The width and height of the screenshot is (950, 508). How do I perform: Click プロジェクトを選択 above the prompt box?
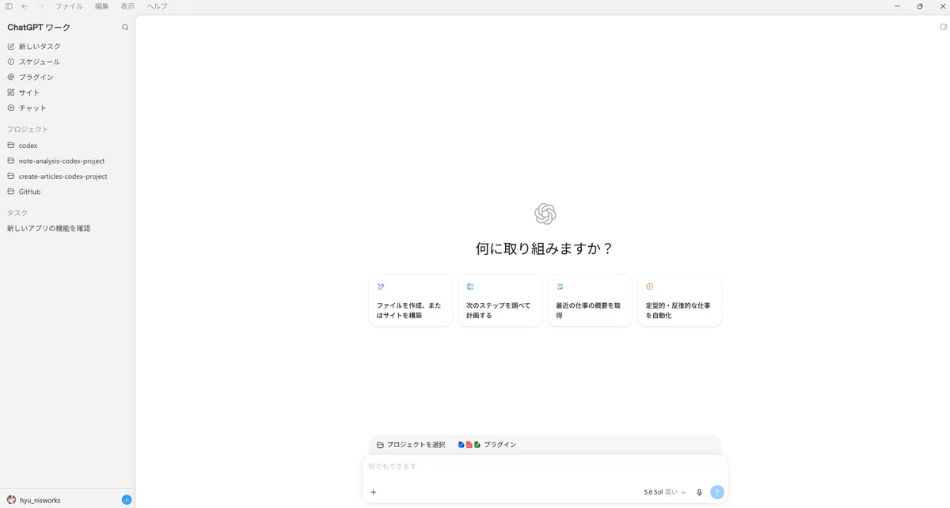[411, 445]
